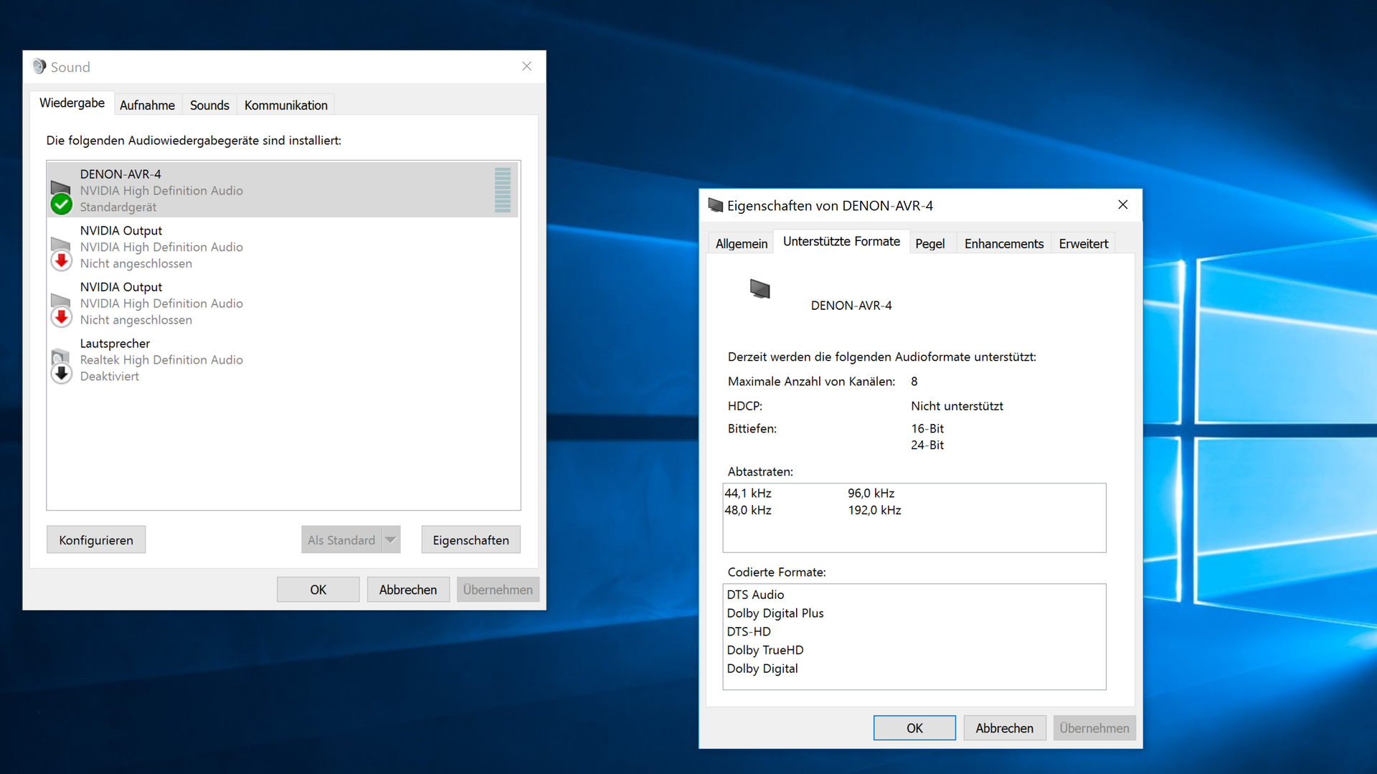This screenshot has height=774, width=1377.
Task: Click Abbrechen in the Sound window
Action: tap(408, 590)
